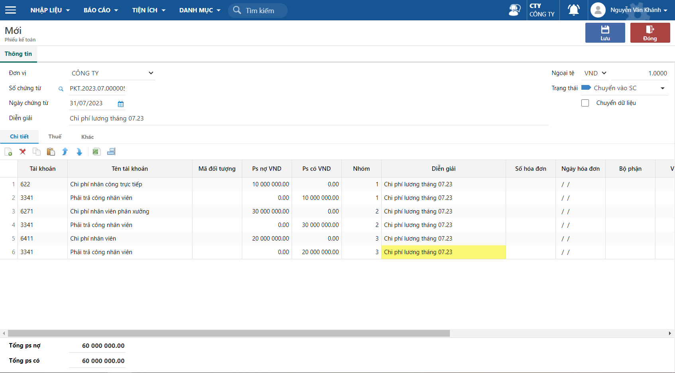Add a new detail row with the add icon
Image resolution: width=675 pixels, height=373 pixels.
coord(8,152)
